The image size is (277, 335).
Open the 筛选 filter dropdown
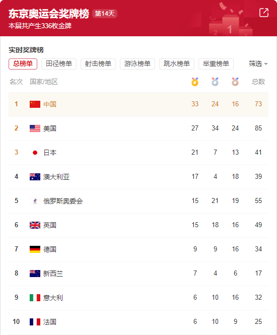pyautogui.click(x=258, y=63)
